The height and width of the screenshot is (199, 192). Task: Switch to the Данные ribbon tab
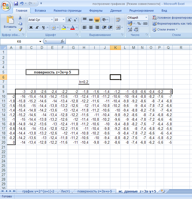[x=116, y=11]
